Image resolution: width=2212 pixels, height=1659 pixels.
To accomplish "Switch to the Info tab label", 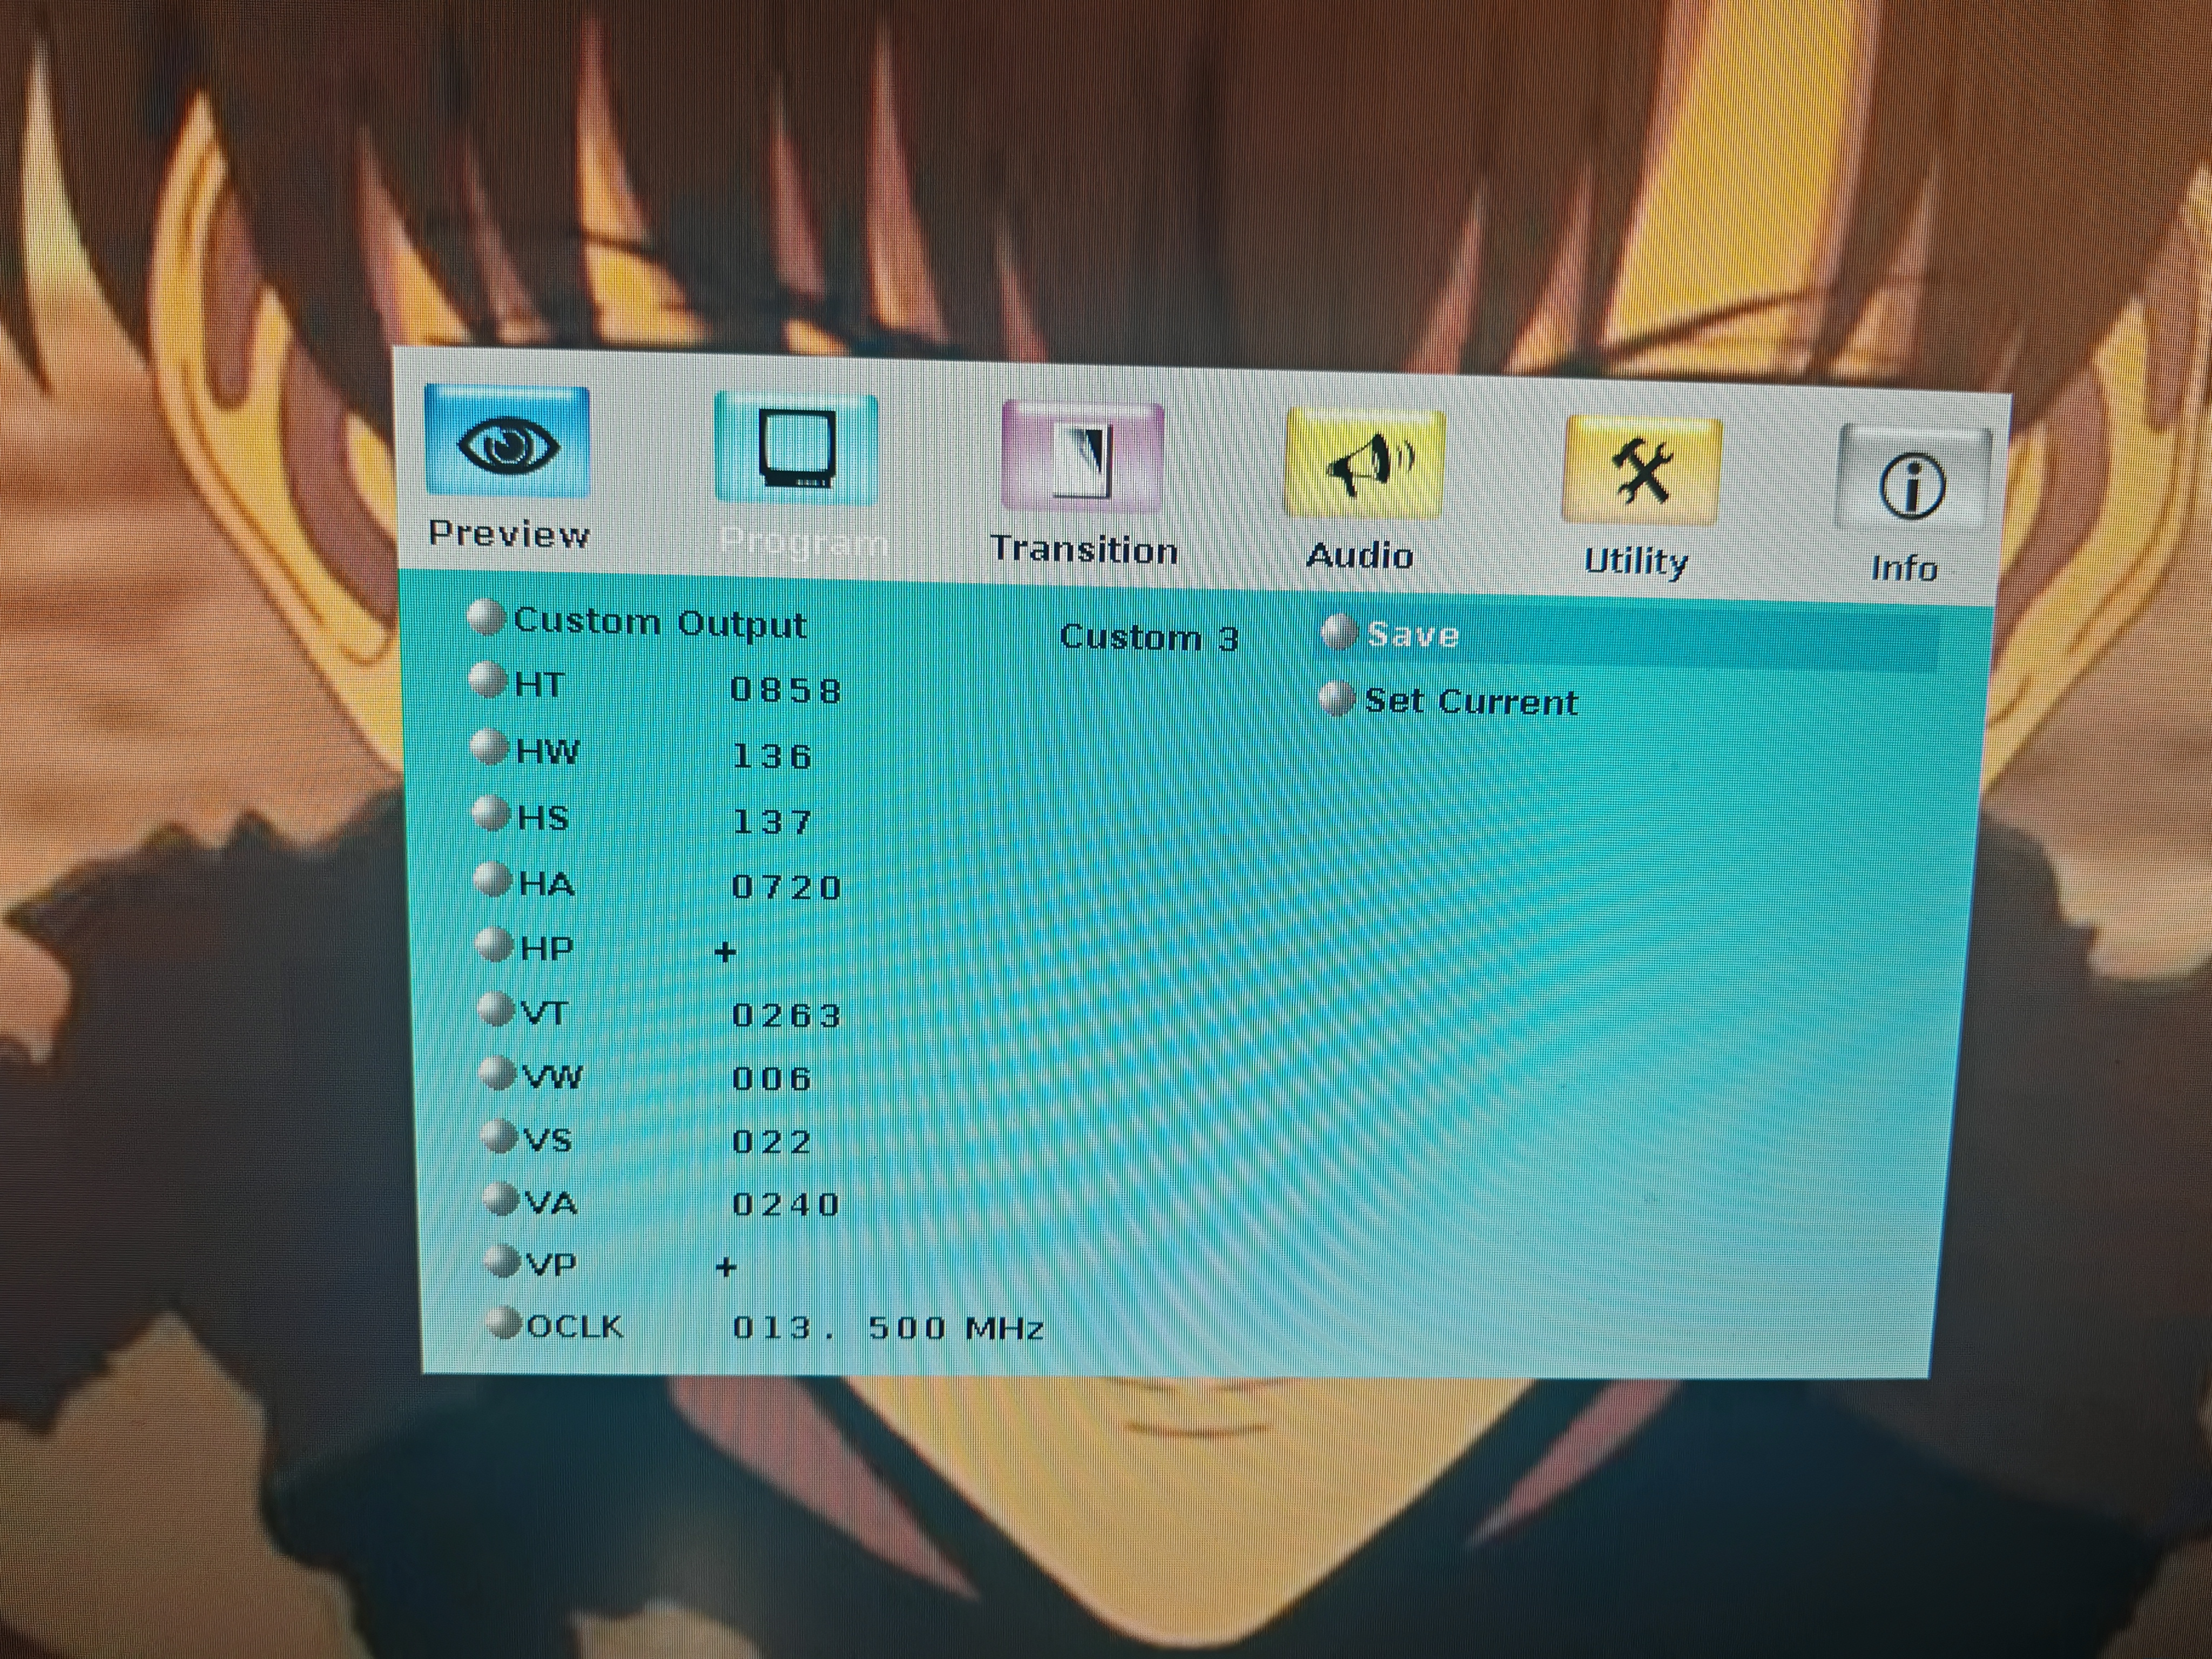I will 1905,568.
